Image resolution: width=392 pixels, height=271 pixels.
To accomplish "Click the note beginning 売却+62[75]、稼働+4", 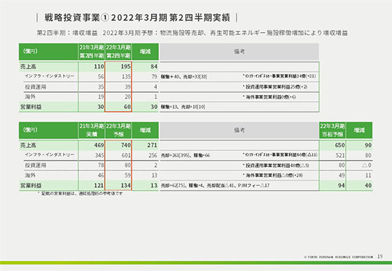I will tap(216, 185).
